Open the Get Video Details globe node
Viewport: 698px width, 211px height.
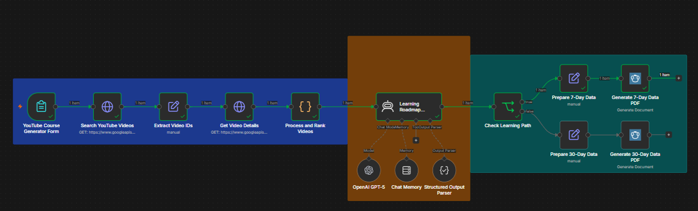[x=239, y=107]
